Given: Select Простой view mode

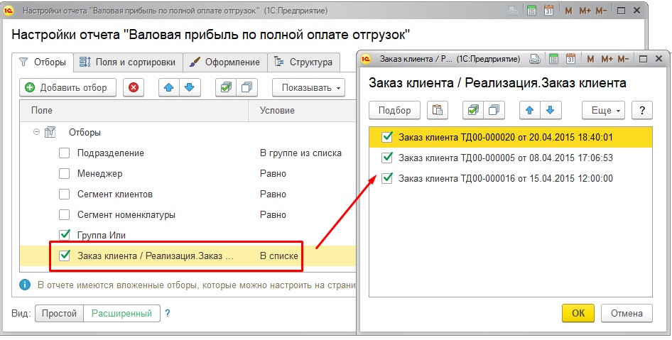Looking at the screenshot, I should pos(59,312).
